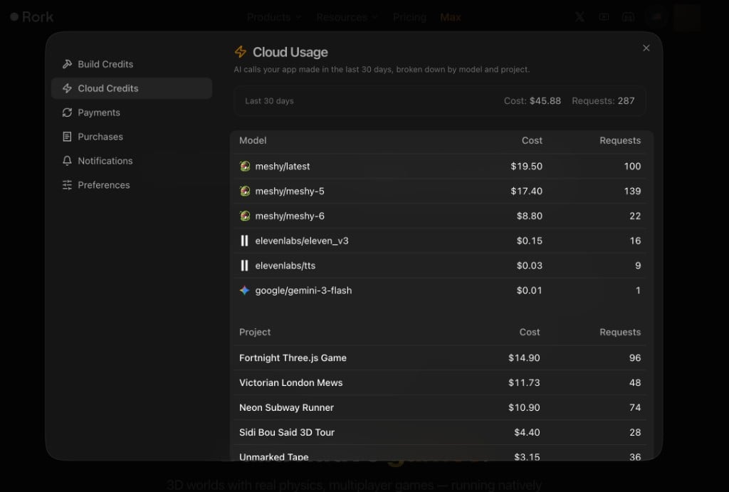Image resolution: width=729 pixels, height=492 pixels.
Task: Click the Project column header
Action: pos(255,332)
